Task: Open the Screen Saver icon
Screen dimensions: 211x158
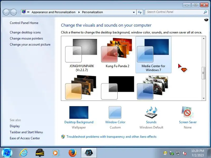Action: (188, 112)
